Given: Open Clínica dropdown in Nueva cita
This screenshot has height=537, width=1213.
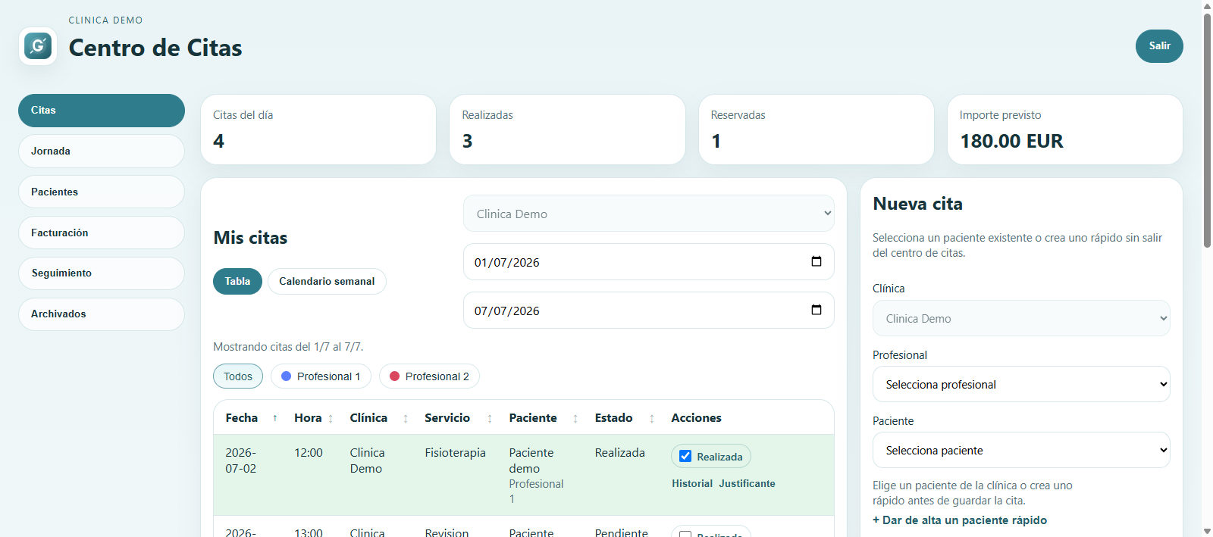Looking at the screenshot, I should [1021, 318].
